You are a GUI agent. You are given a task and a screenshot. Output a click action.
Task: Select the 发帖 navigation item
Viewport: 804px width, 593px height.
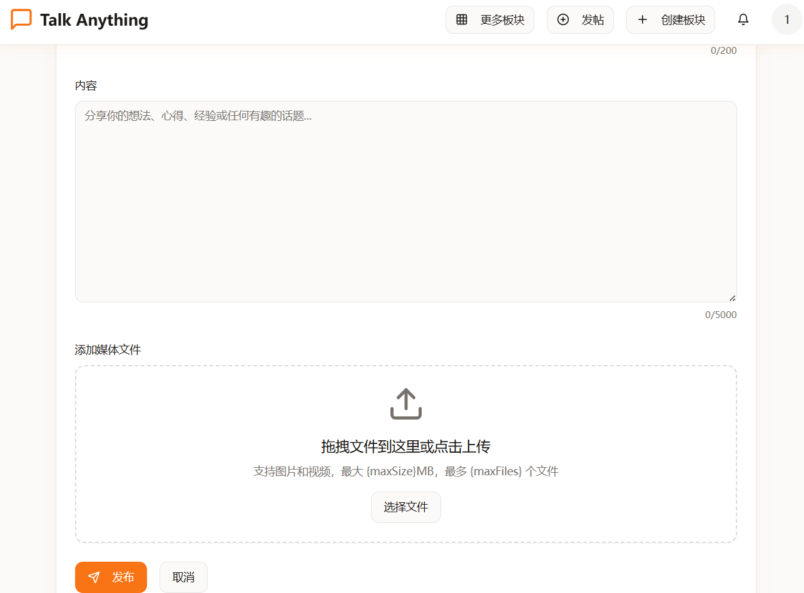click(580, 19)
